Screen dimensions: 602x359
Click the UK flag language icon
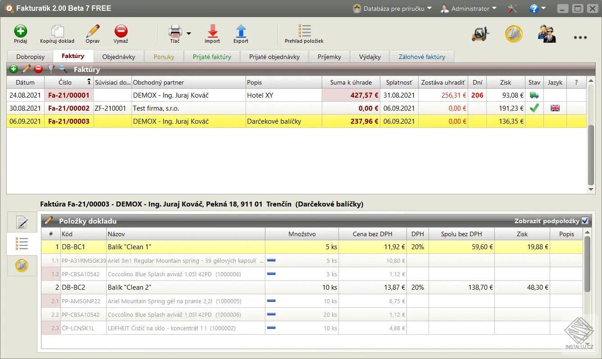pos(555,108)
